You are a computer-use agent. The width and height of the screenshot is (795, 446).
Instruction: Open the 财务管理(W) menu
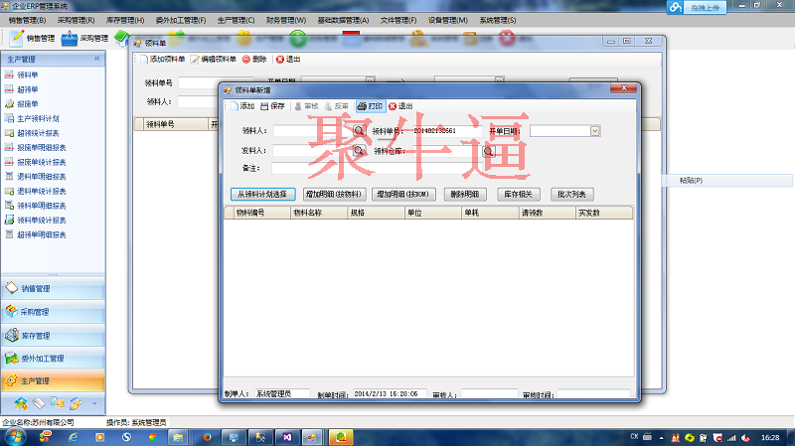point(286,20)
